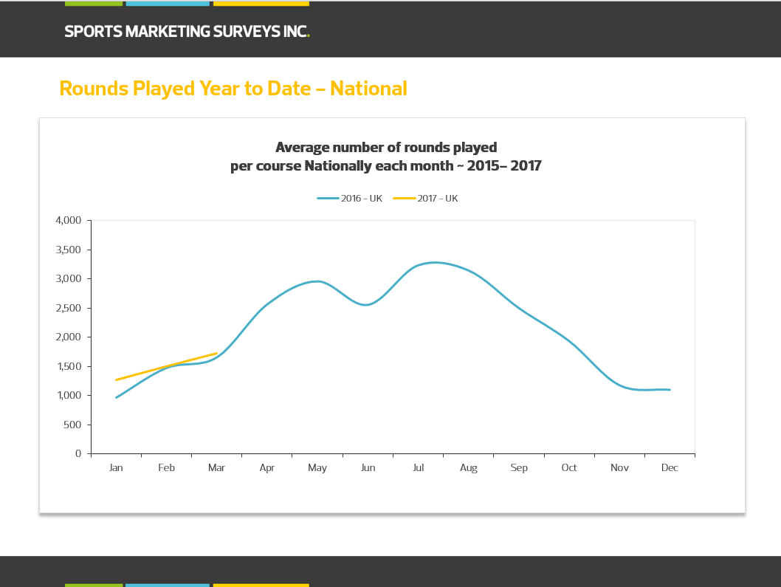
Task: Click the yellow accent bar in the header
Action: coord(261,4)
